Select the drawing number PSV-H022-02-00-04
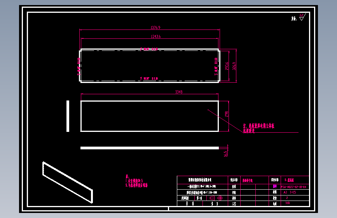This screenshot has height=218, width=337. (293, 187)
